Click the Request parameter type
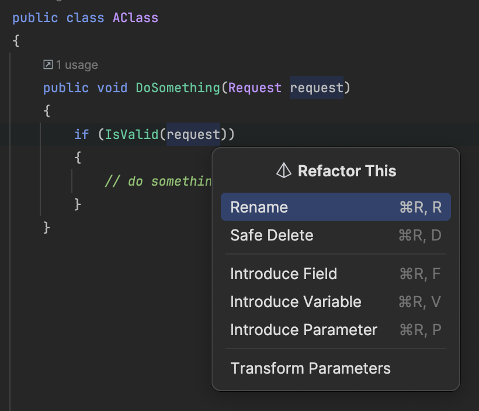The width and height of the screenshot is (479, 411). pos(255,88)
